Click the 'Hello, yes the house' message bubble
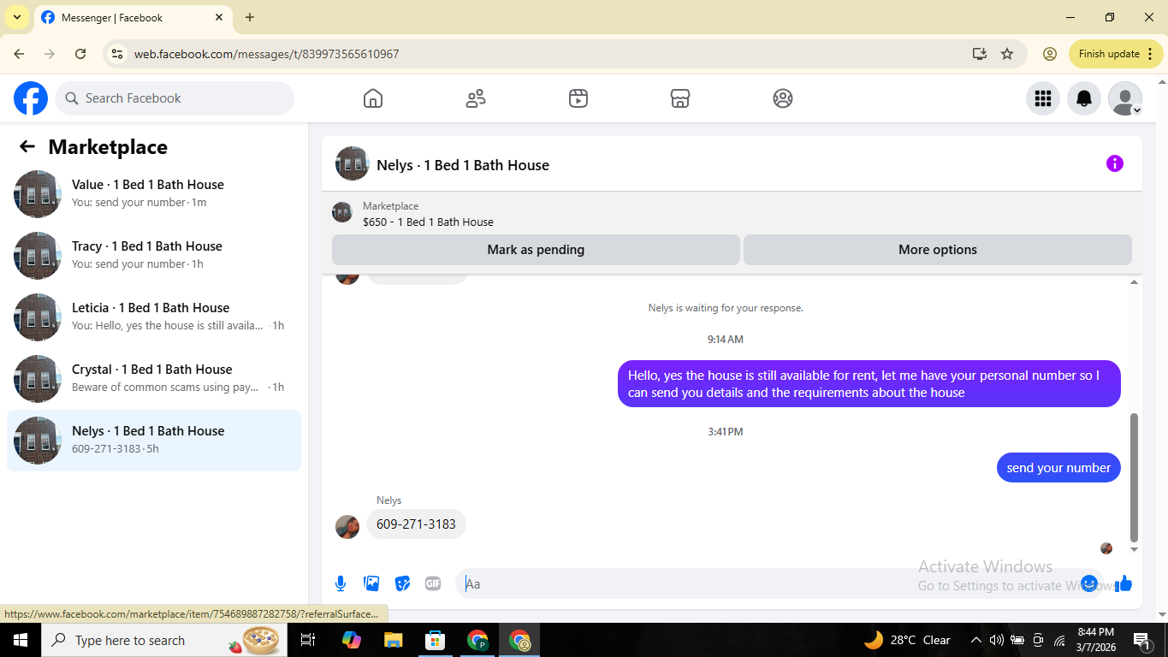The image size is (1168, 657). click(x=869, y=384)
